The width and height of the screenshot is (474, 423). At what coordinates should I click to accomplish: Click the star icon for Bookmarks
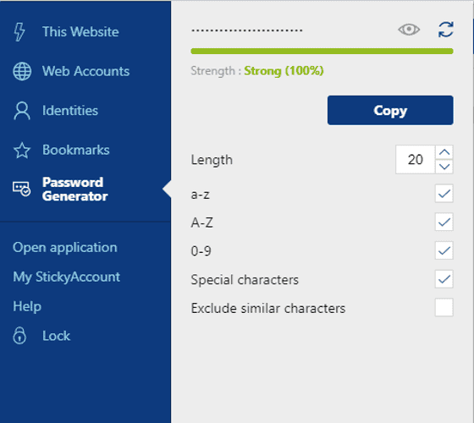22,151
